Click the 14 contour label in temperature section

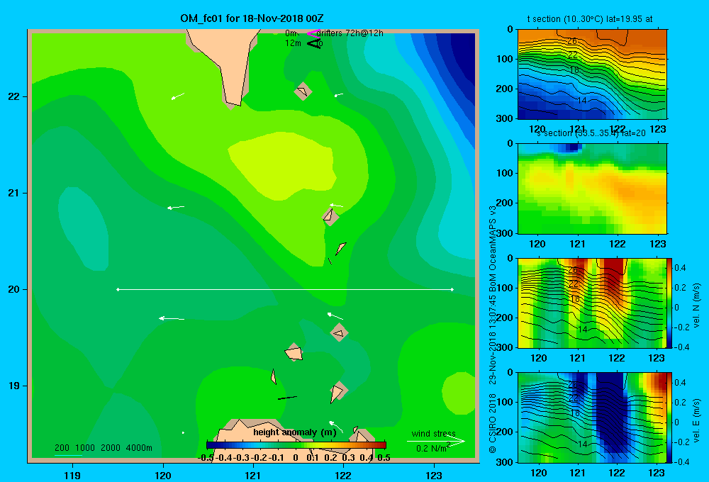click(582, 101)
